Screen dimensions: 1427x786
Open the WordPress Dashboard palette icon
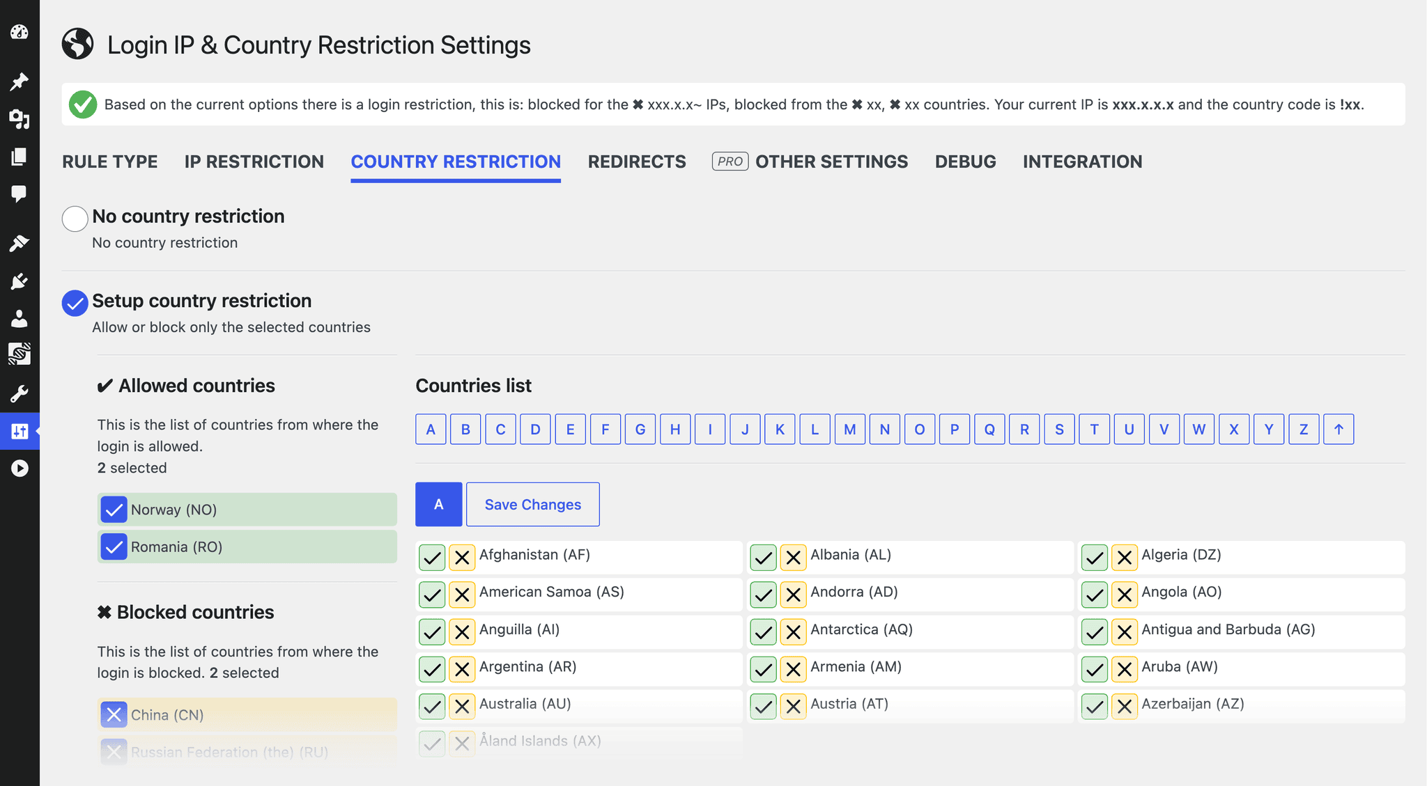click(20, 31)
